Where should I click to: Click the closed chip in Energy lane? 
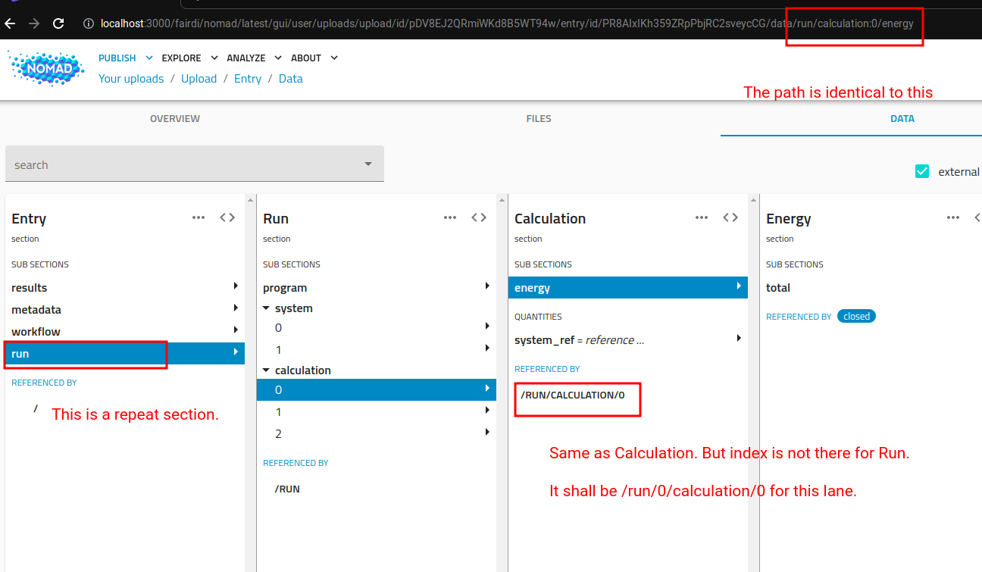pos(856,316)
